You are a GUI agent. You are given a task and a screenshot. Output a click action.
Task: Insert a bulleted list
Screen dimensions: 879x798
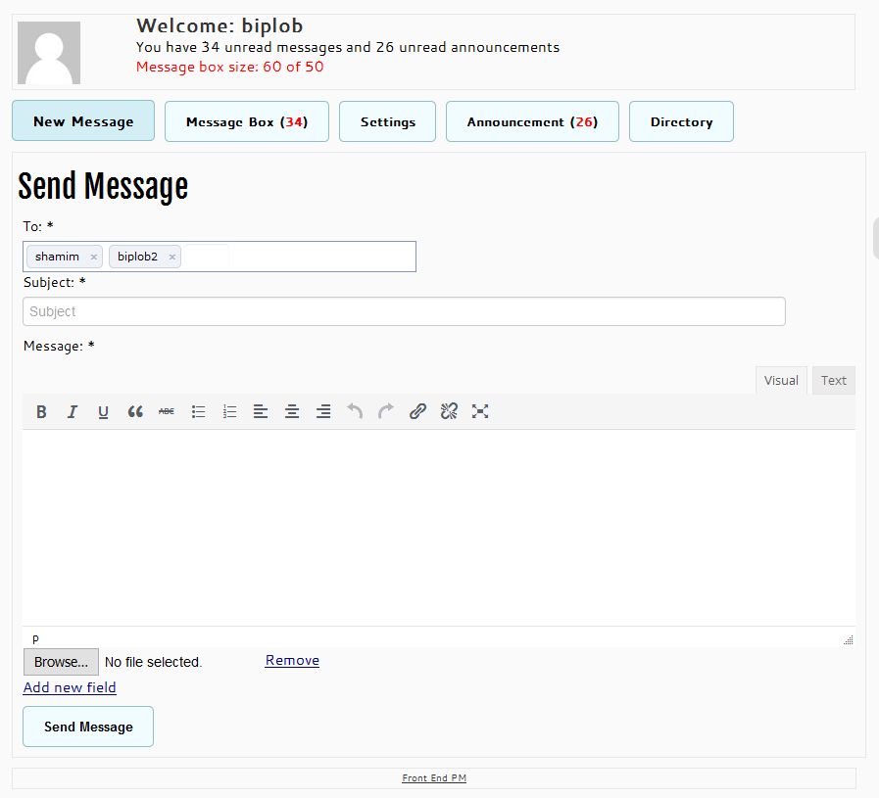pos(198,412)
